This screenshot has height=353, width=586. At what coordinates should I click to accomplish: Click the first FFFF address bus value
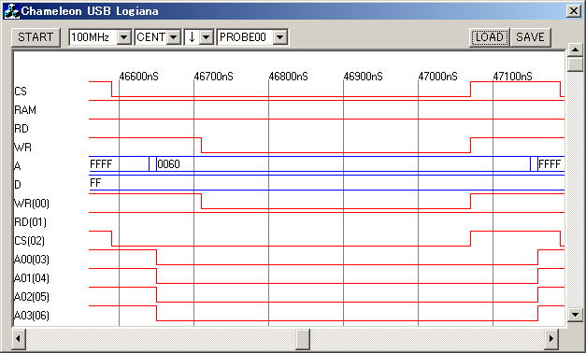coord(101,164)
